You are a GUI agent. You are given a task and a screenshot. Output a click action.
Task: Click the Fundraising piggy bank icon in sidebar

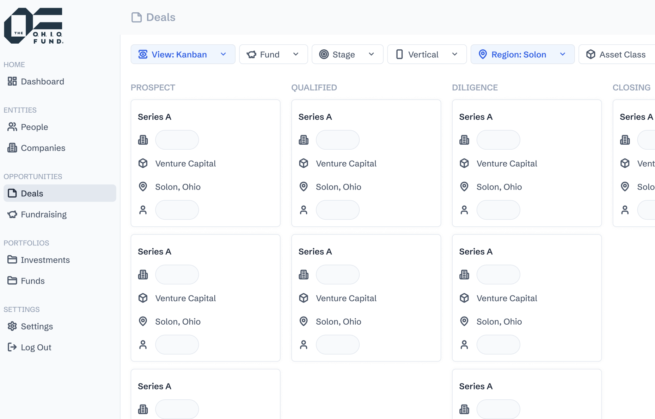[12, 214]
